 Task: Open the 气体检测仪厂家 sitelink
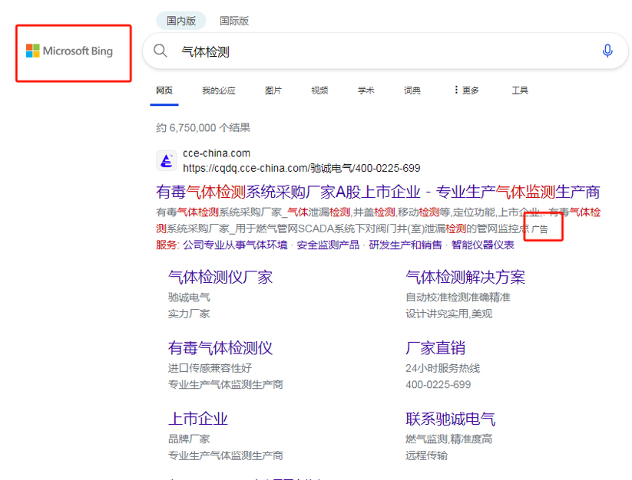point(220,277)
